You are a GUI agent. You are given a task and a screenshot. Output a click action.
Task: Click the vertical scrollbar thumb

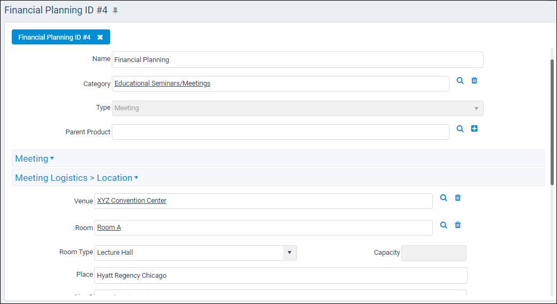click(552, 123)
